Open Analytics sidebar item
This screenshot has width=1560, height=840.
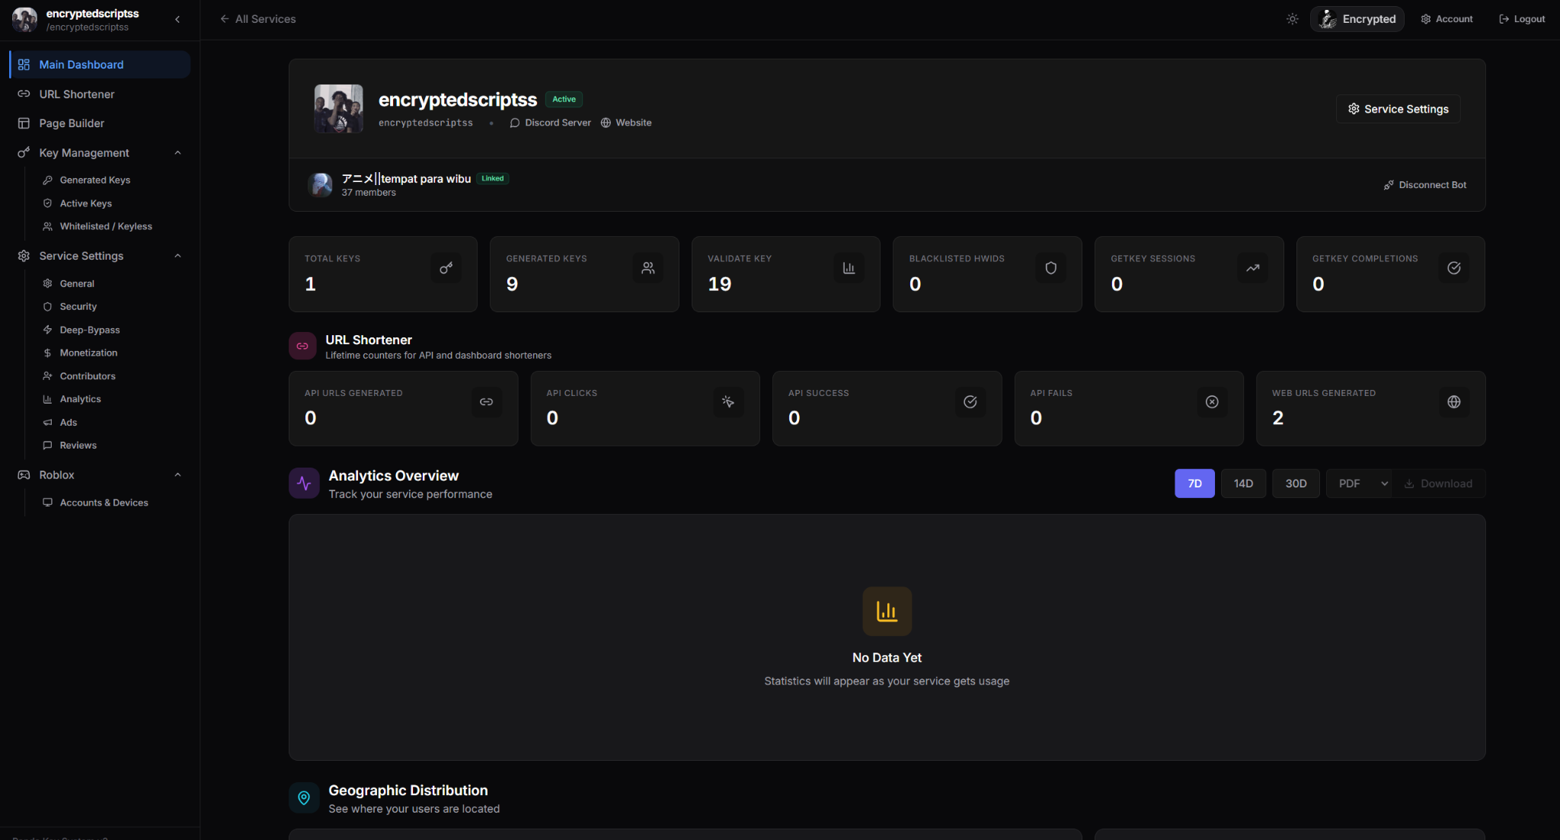pyautogui.click(x=80, y=399)
